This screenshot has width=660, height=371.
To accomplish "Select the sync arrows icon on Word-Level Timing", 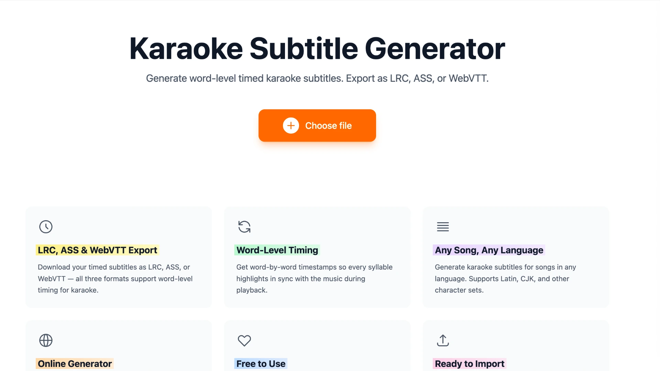I will click(x=244, y=227).
